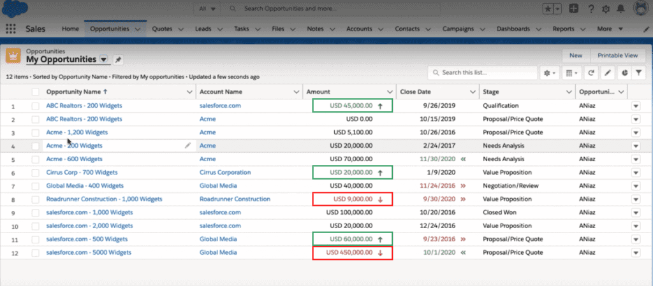The width and height of the screenshot is (653, 286).
Task: Open Account Name column header menu
Action: [x=297, y=92]
